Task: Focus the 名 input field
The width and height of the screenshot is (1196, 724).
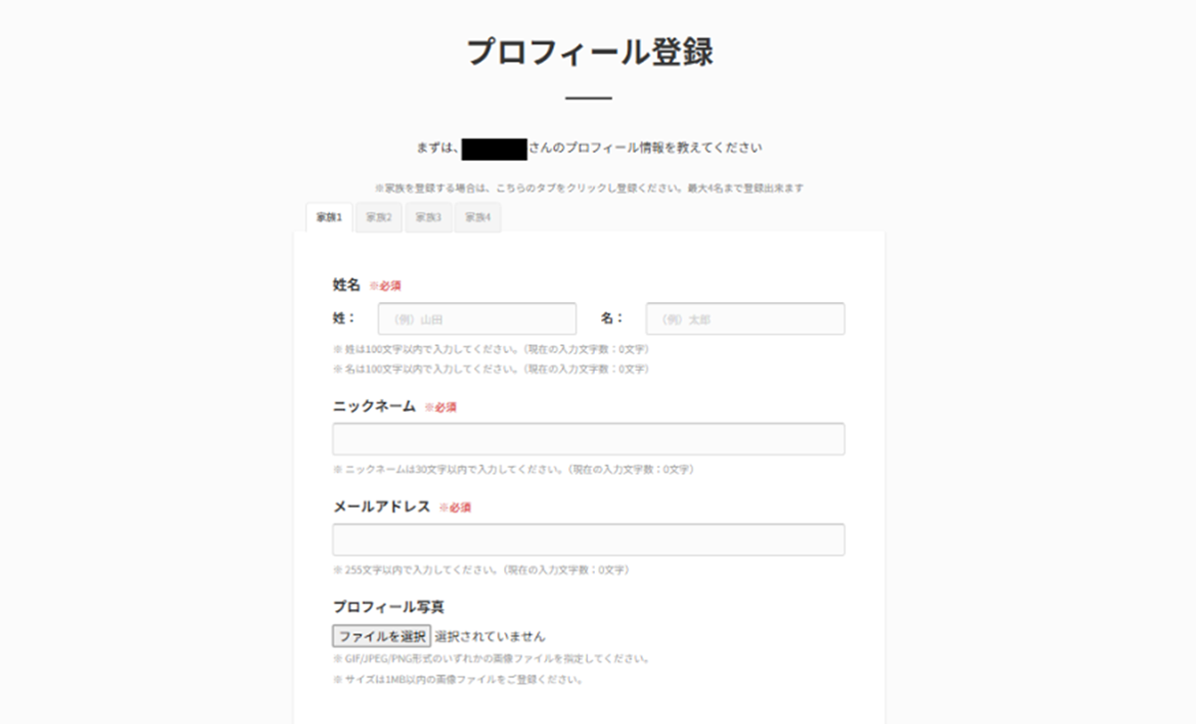Action: [x=745, y=319]
